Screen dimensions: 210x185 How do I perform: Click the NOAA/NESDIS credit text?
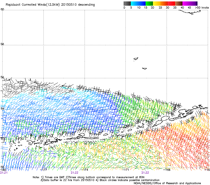coord(167,183)
